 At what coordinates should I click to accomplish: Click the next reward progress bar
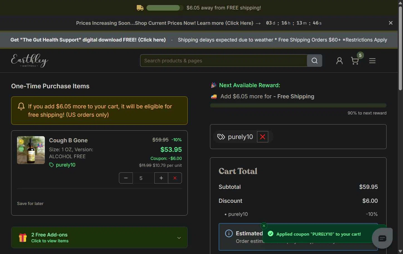(298, 106)
